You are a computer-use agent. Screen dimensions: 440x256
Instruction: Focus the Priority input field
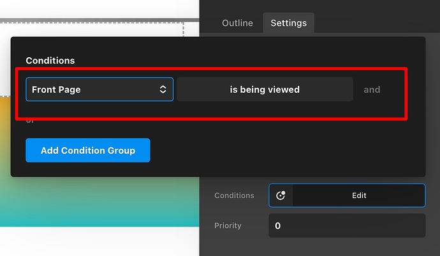coord(346,226)
